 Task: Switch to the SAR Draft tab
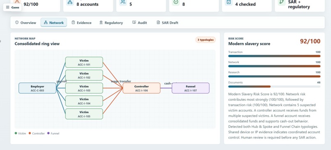168,23
